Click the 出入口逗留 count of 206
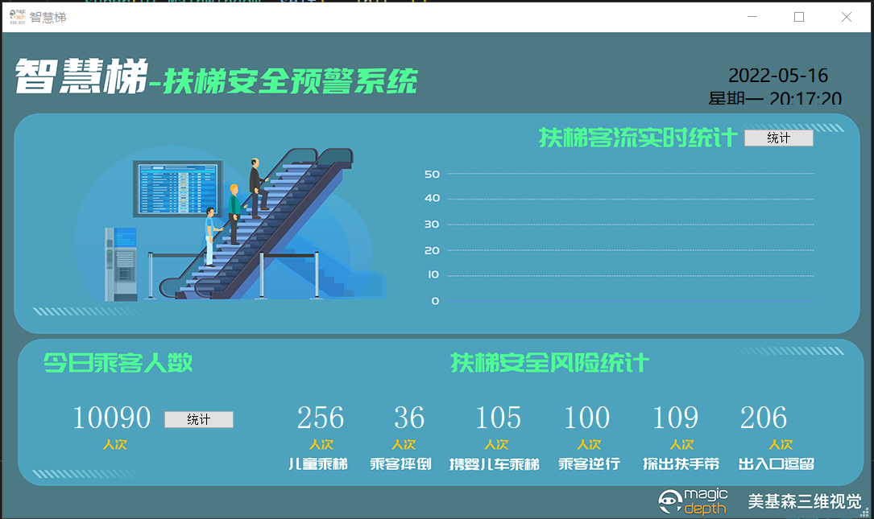 (x=764, y=418)
